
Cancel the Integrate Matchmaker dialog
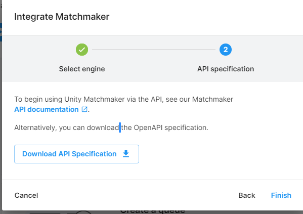pyautogui.click(x=26, y=195)
